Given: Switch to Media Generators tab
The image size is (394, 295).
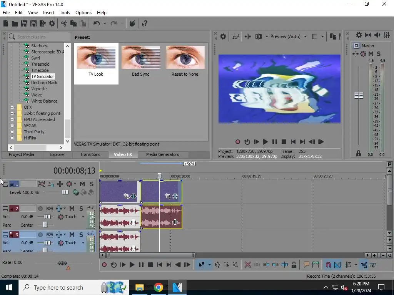Looking at the screenshot, I should (163, 154).
